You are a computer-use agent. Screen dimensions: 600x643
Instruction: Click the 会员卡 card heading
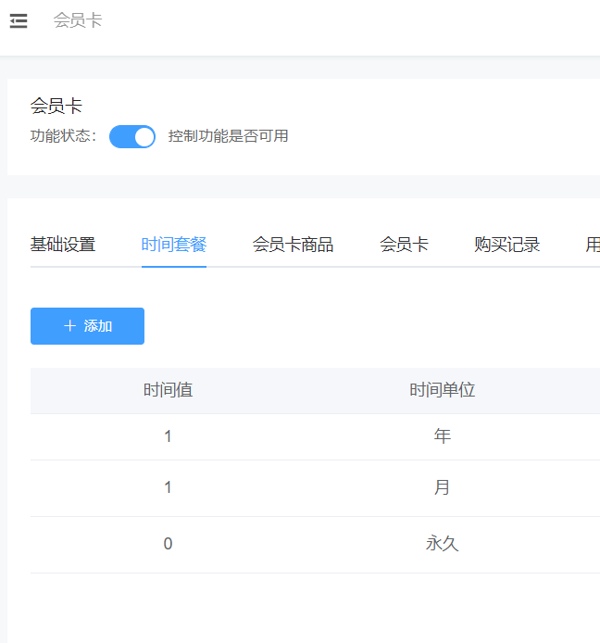point(56,107)
